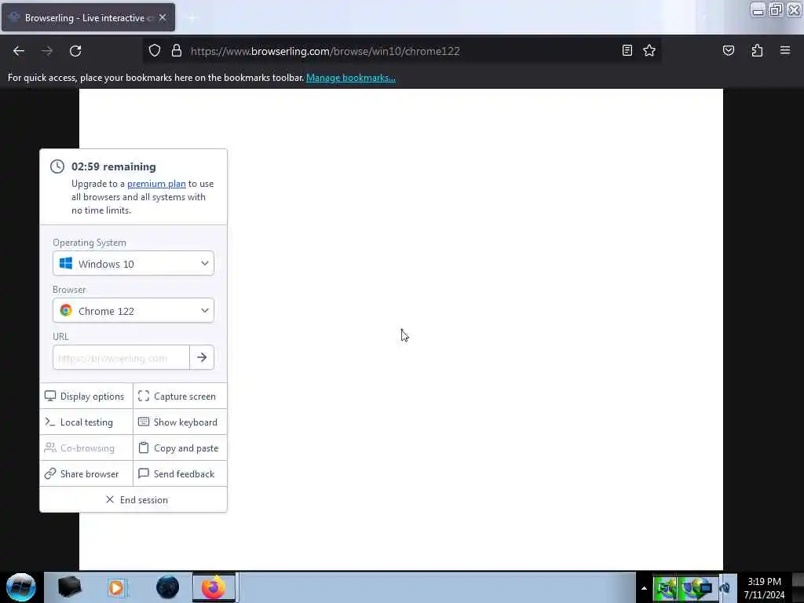Click the URL input field in panel
Image resolution: width=804 pixels, height=603 pixels.
tap(121, 358)
